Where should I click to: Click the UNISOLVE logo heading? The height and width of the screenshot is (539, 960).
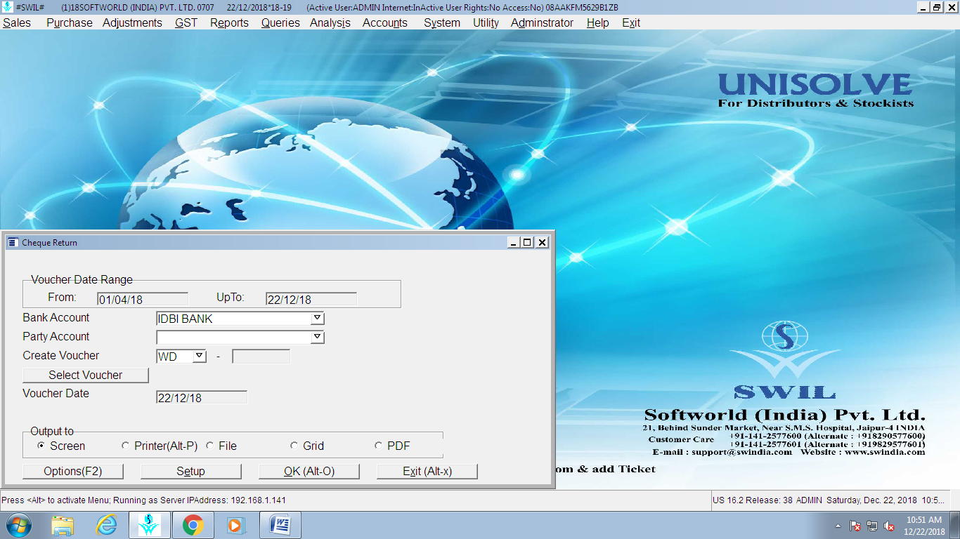tap(815, 85)
